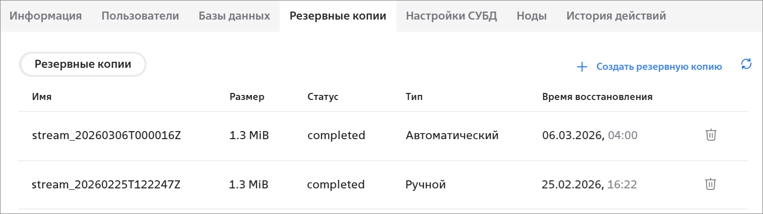Click the refresh backups list icon
Viewport: 763px width, 214px height.
746,64
